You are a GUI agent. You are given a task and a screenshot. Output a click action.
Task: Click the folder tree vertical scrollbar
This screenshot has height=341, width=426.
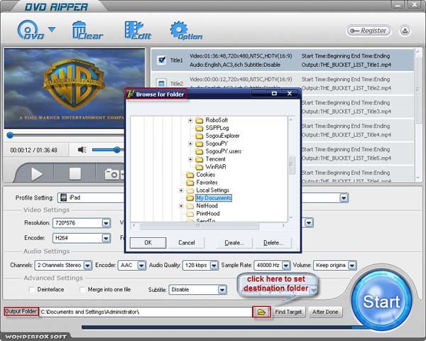(291, 165)
